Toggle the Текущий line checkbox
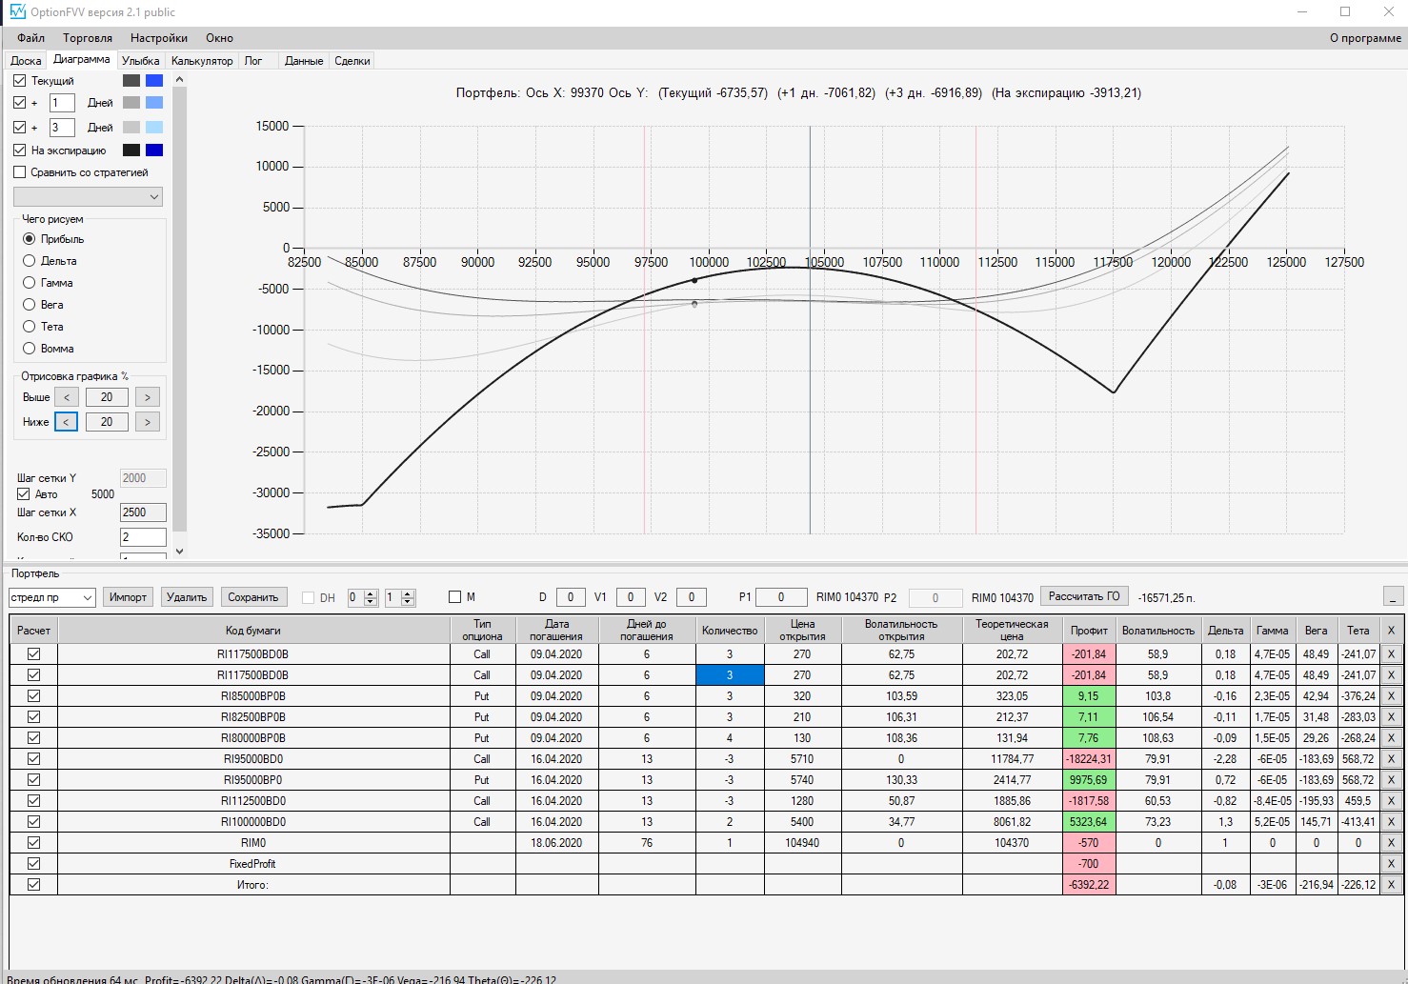The height and width of the screenshot is (984, 1408). pos(20,81)
